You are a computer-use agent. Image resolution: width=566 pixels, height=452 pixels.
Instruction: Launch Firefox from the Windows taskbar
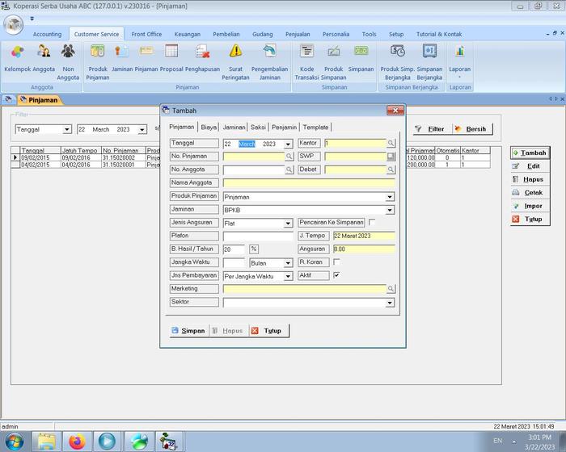coord(77,442)
